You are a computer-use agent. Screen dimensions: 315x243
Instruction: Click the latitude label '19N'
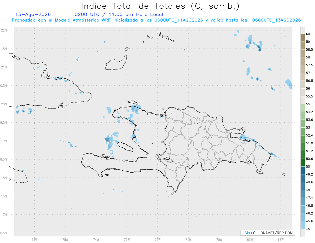(4, 141)
